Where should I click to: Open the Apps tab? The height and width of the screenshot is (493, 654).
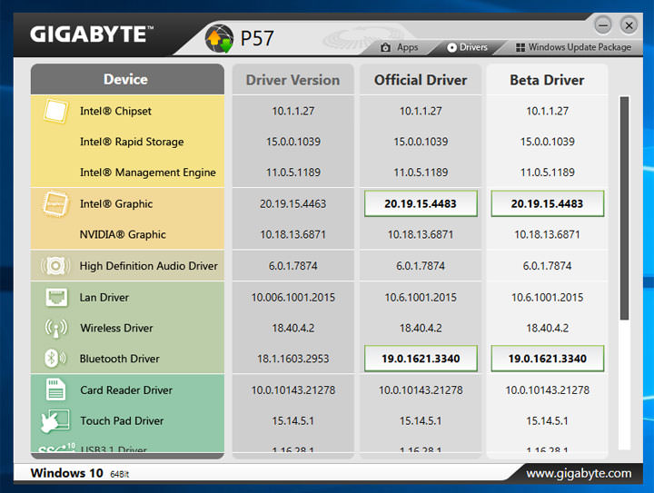click(400, 47)
